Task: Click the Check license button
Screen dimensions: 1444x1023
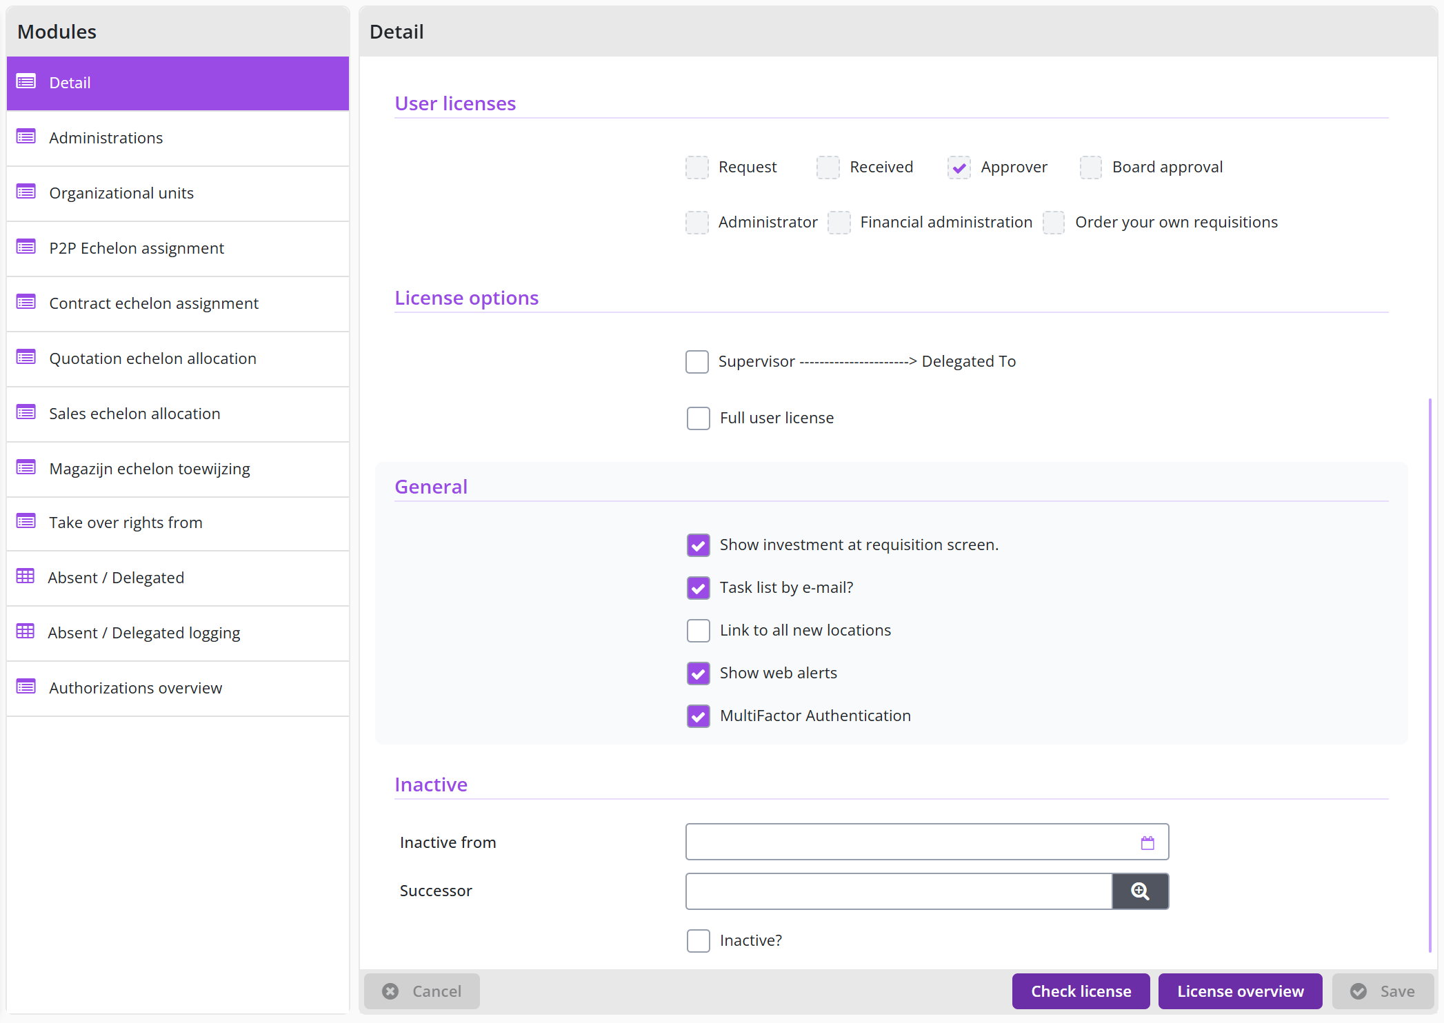Action: [1081, 991]
